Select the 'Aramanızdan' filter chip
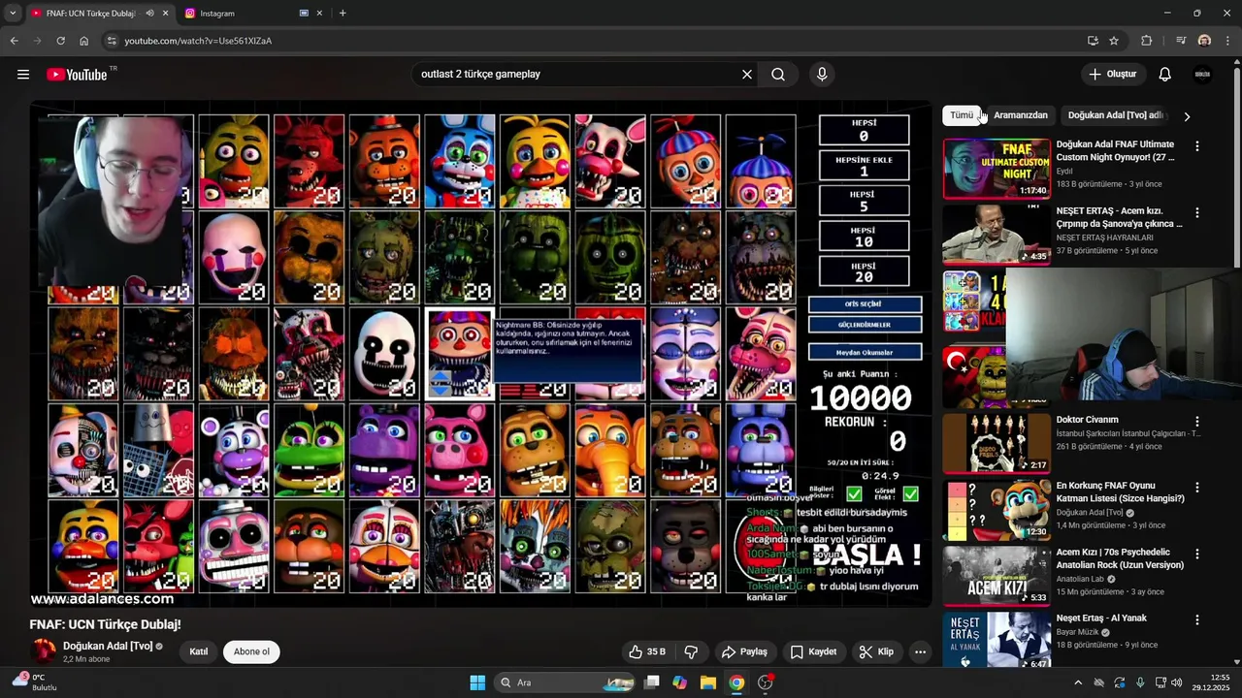 [x=1021, y=115]
